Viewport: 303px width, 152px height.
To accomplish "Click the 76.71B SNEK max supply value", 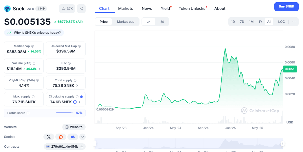I will [x=24, y=102].
